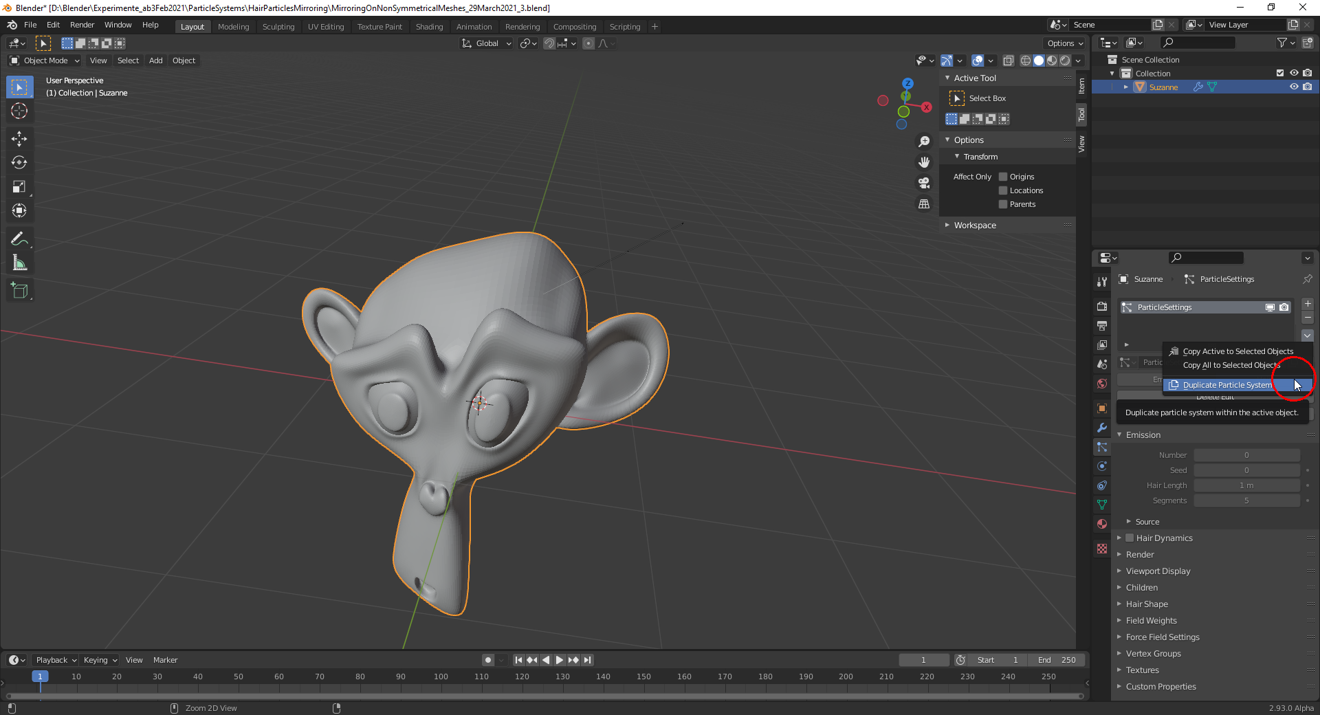The height and width of the screenshot is (715, 1320).
Task: Expand the Viewport Display panel
Action: (x=1158, y=571)
